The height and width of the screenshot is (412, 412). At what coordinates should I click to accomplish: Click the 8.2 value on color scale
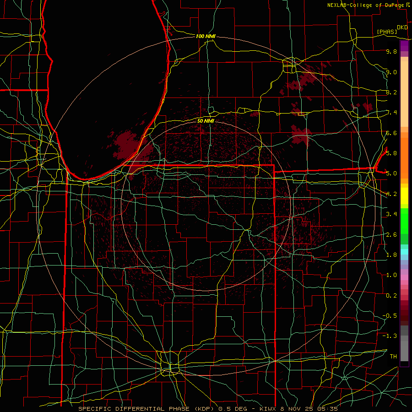[391, 92]
